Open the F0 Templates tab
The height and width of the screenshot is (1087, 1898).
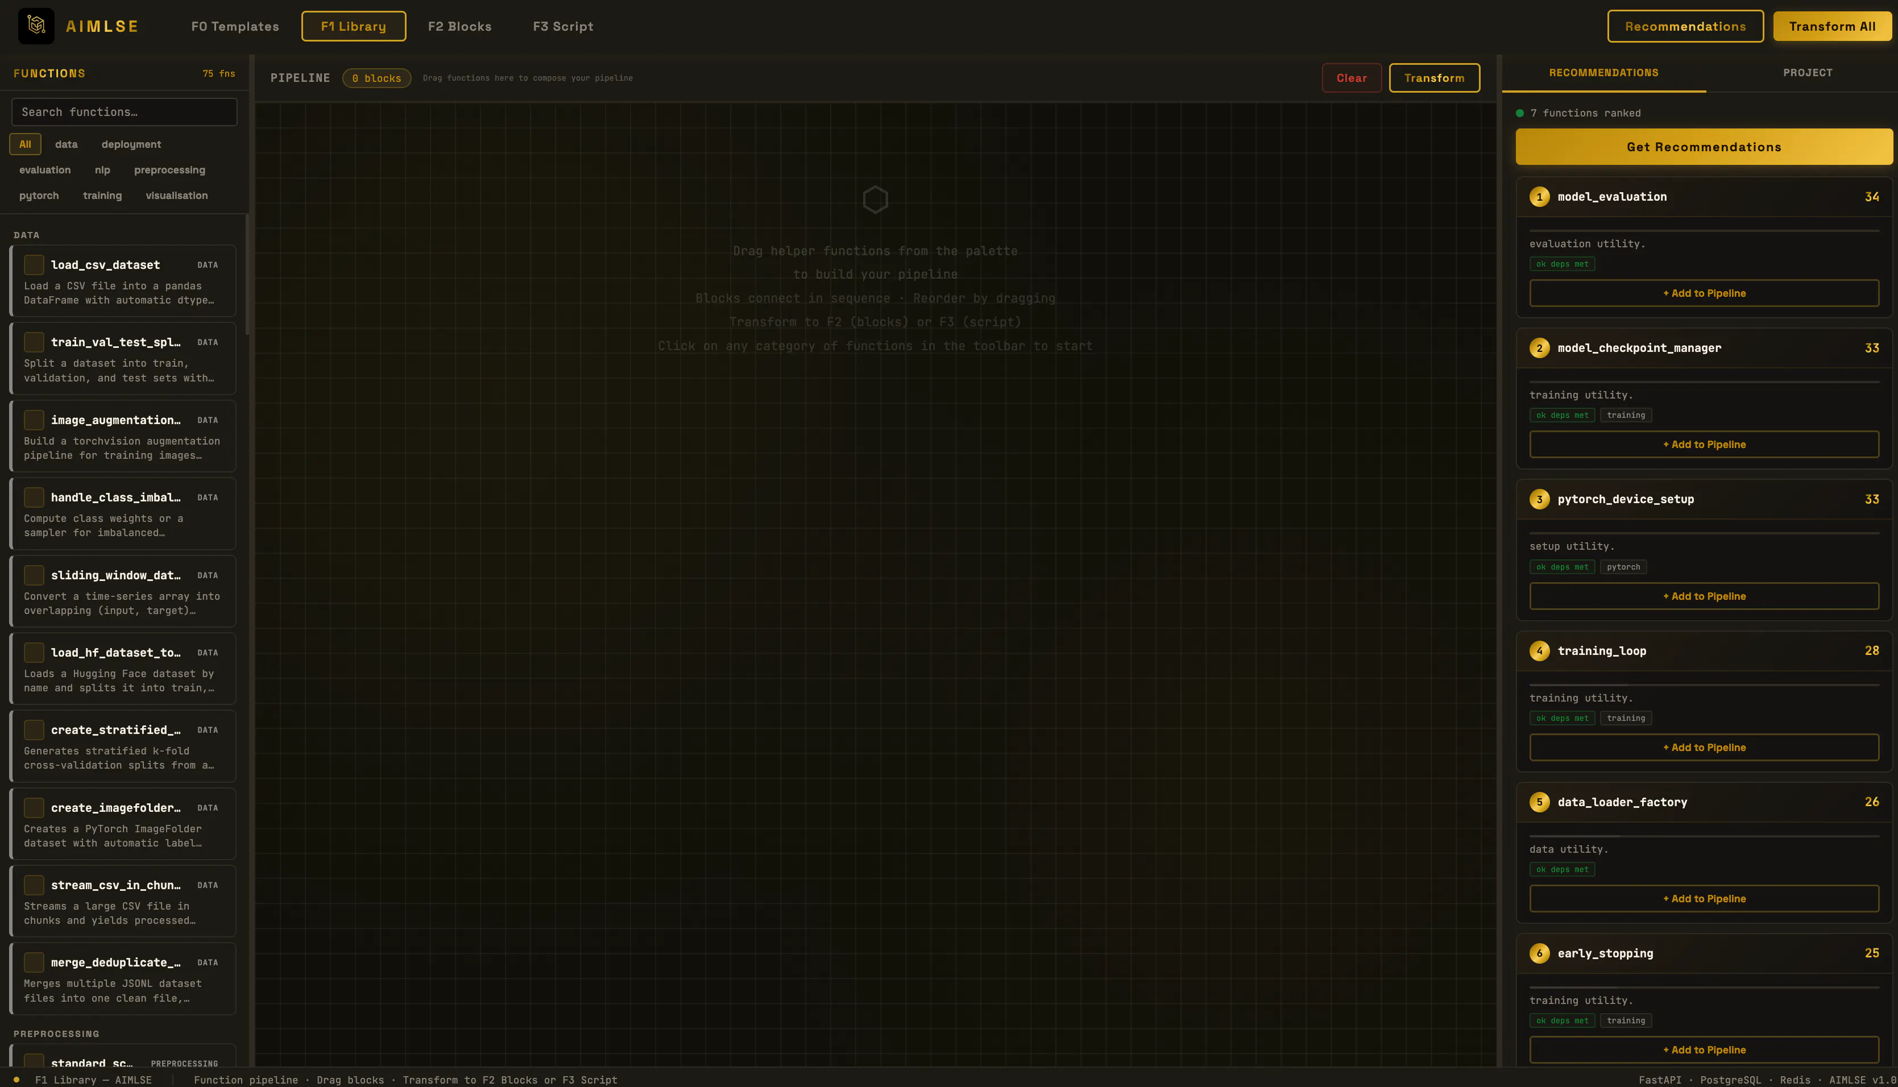[235, 26]
